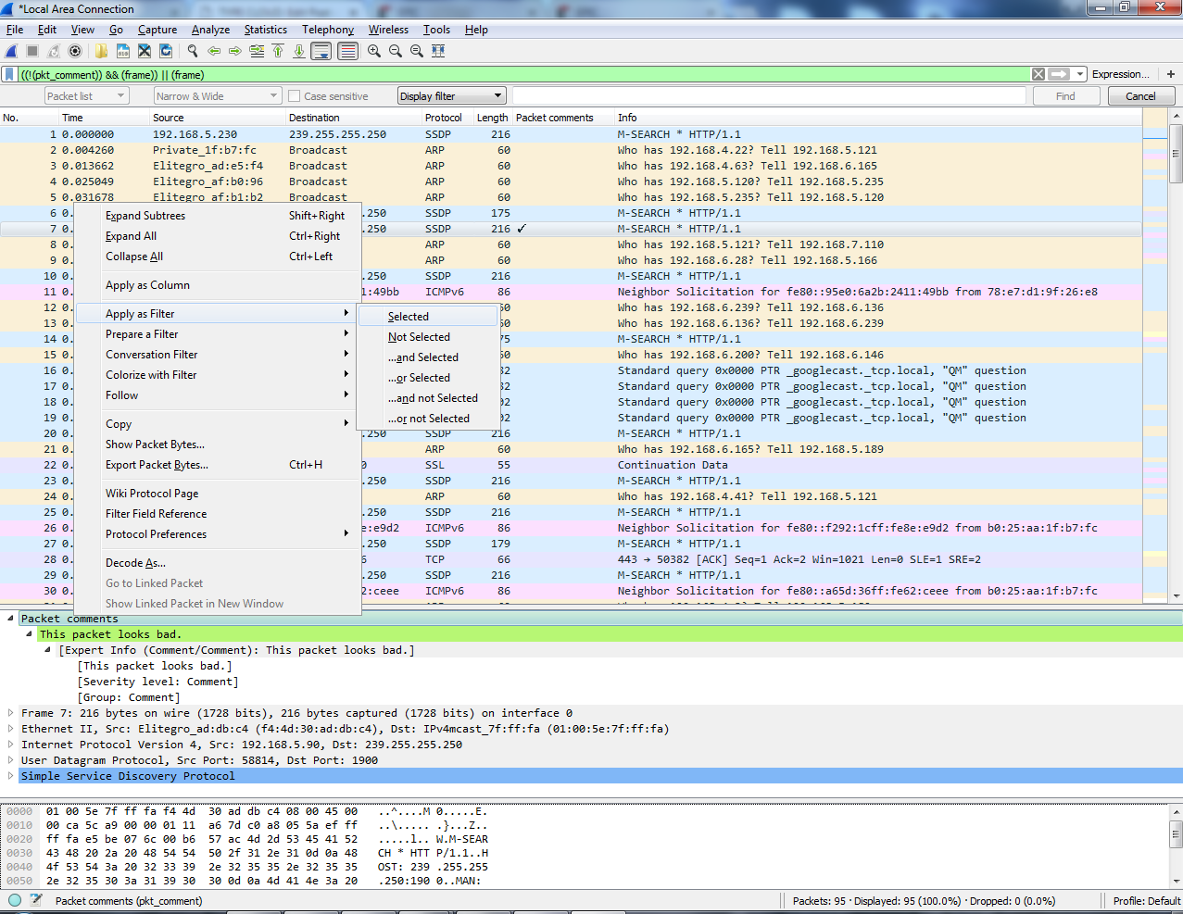Expand Internet Protocol Version 4 details
The image size is (1183, 914).
(x=11, y=745)
